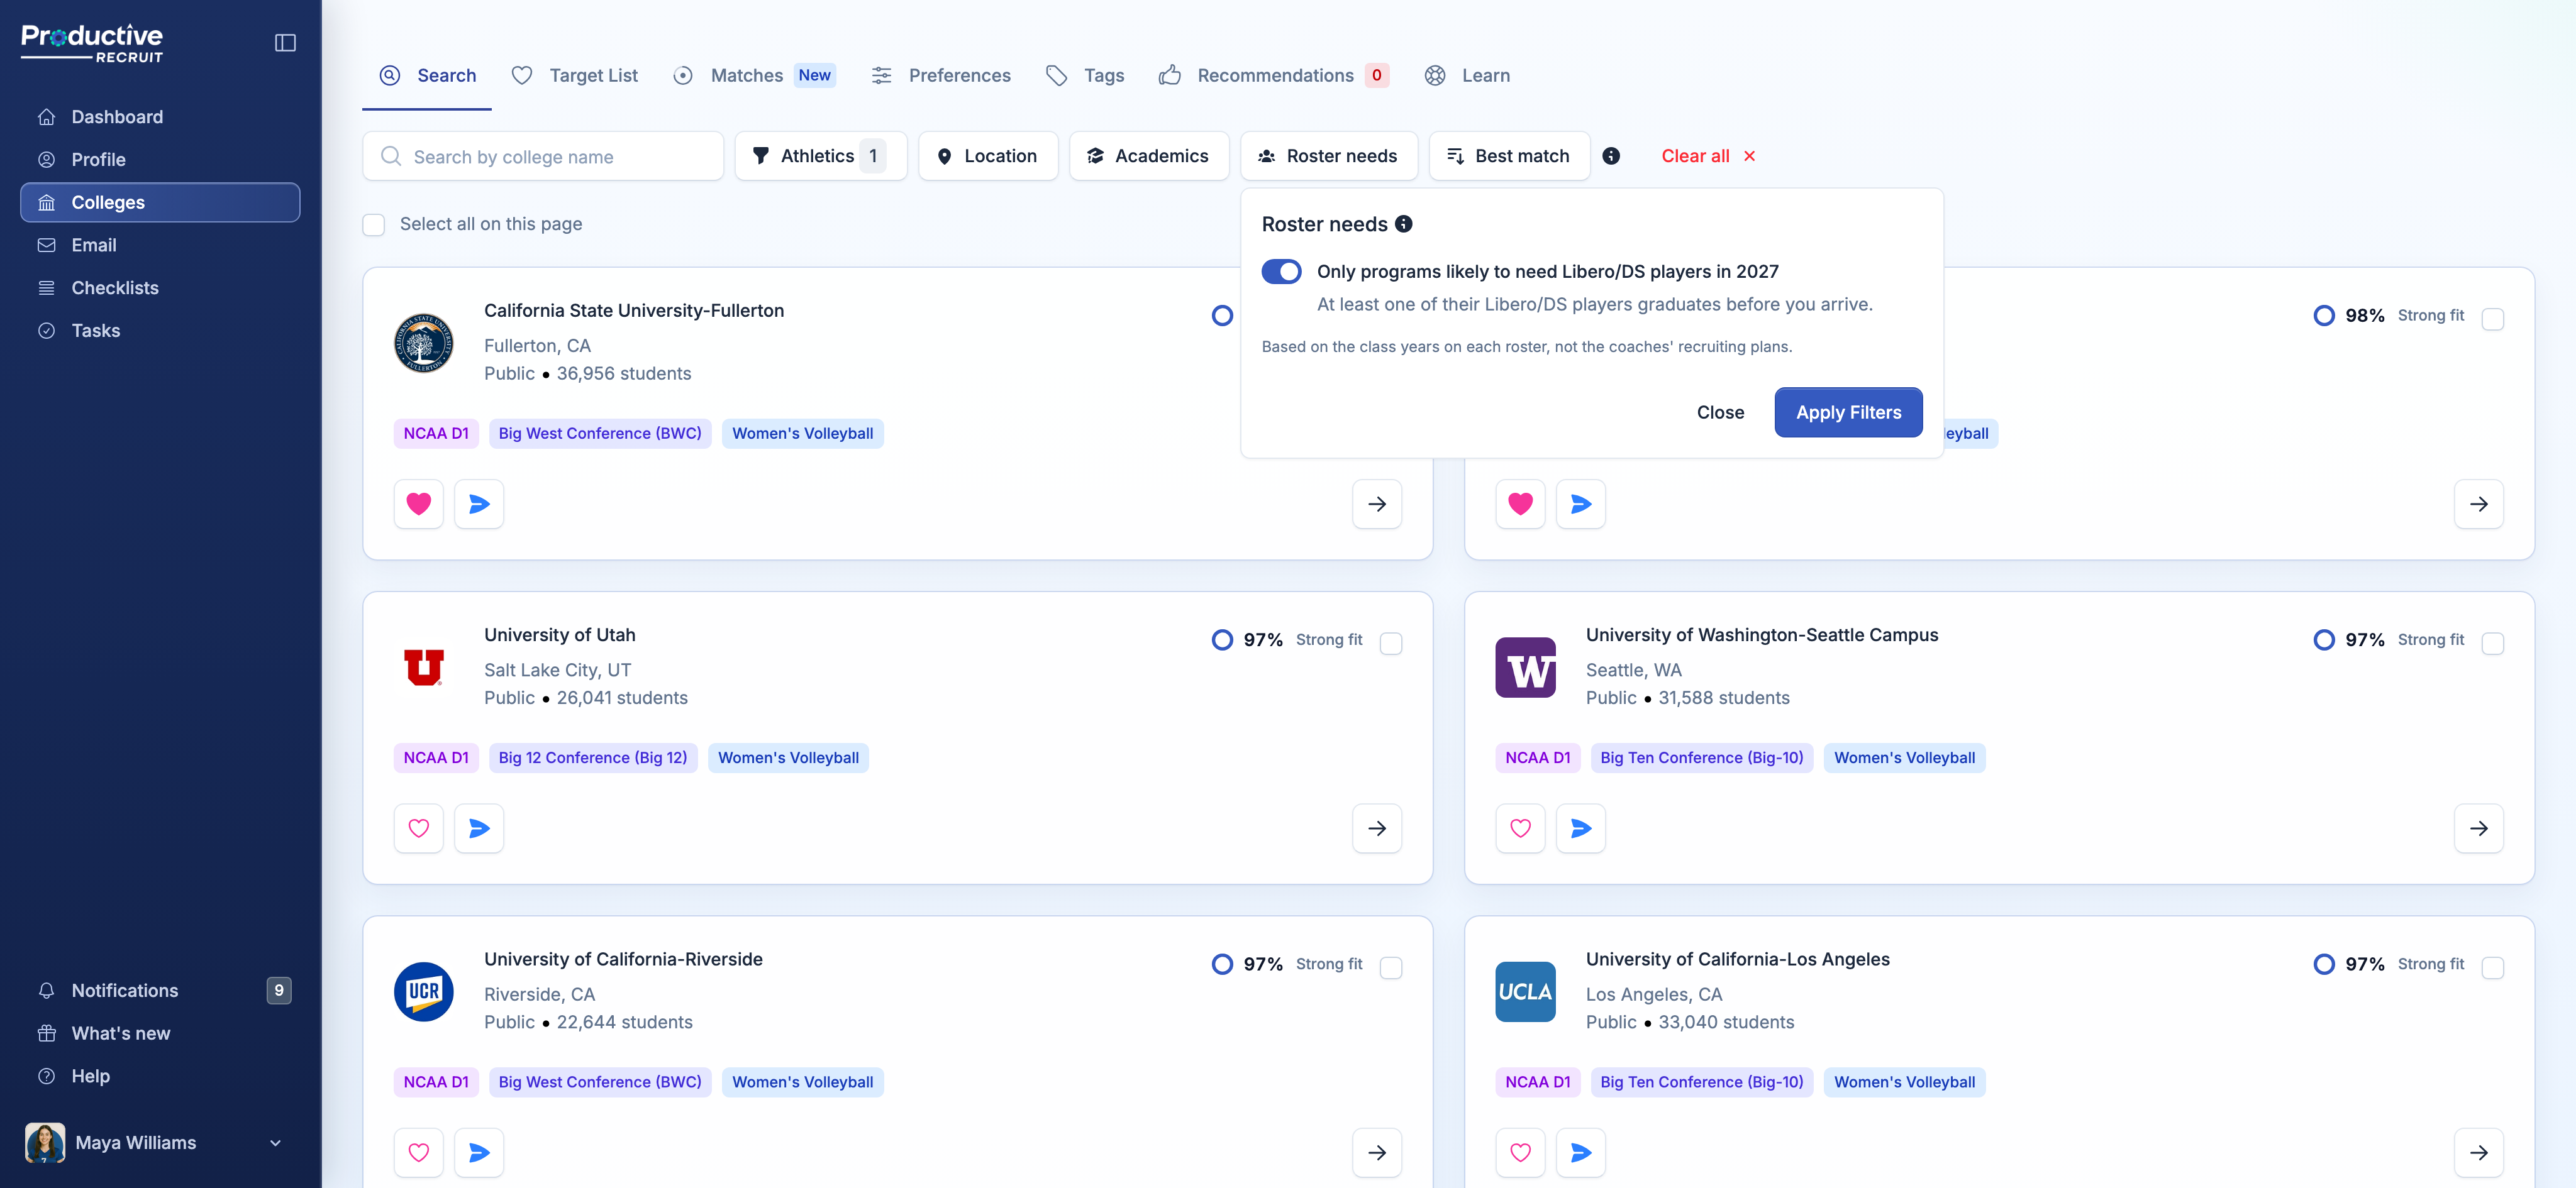Open Best match sort dropdown
The image size is (2576, 1188).
click(1509, 156)
